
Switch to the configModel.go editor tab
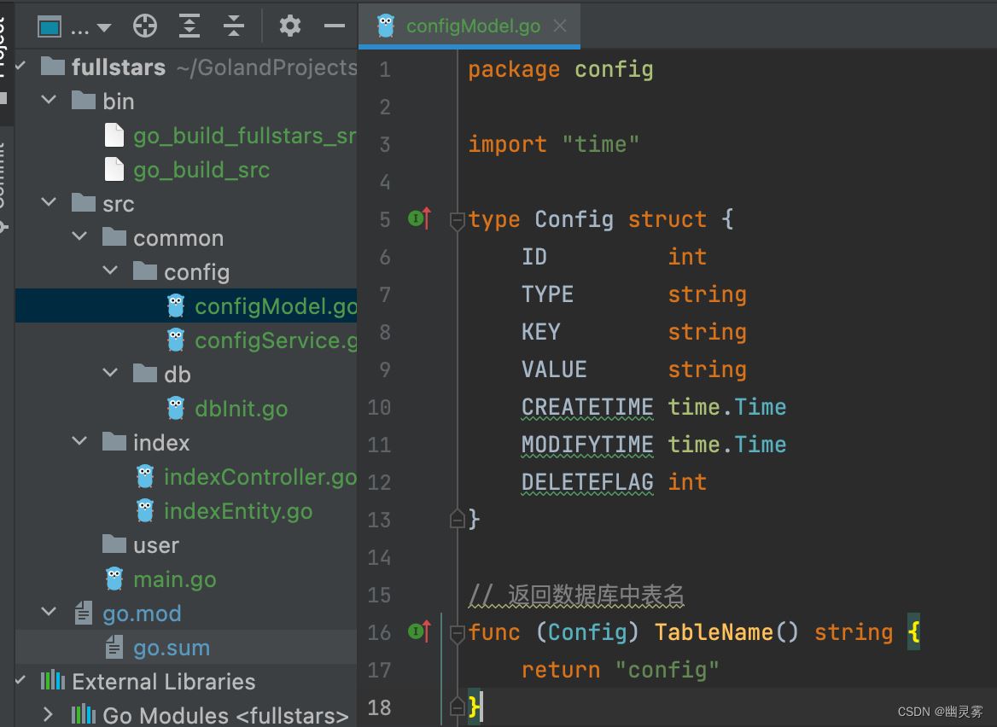tap(472, 26)
